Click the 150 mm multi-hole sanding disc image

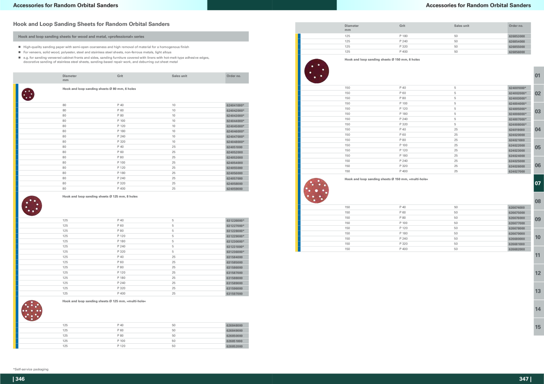point(316,191)
